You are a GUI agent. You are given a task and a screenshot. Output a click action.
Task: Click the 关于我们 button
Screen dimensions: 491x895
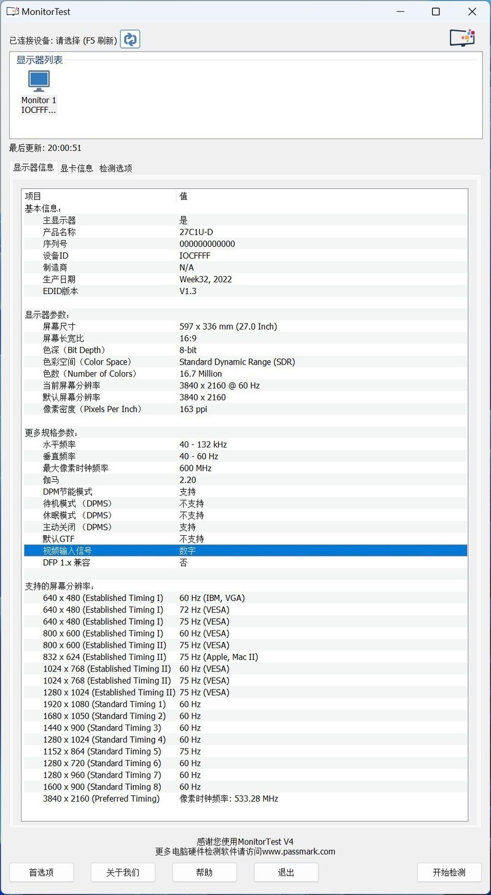(123, 872)
